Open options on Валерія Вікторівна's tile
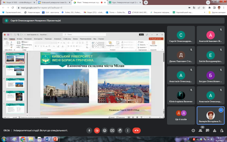This screenshot has height=142, width=227. (x=221, y=110)
